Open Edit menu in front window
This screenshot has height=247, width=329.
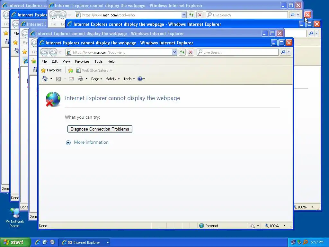pyautogui.click(x=55, y=61)
